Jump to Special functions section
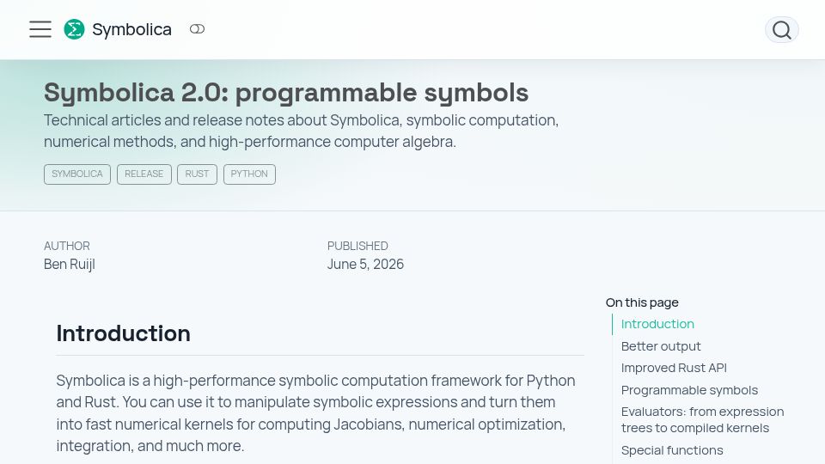This screenshot has width=825, height=464. 672,450
